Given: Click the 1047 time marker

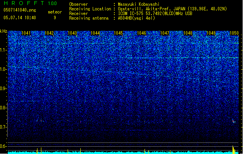Looking at the screenshot, I should click(x=165, y=33).
